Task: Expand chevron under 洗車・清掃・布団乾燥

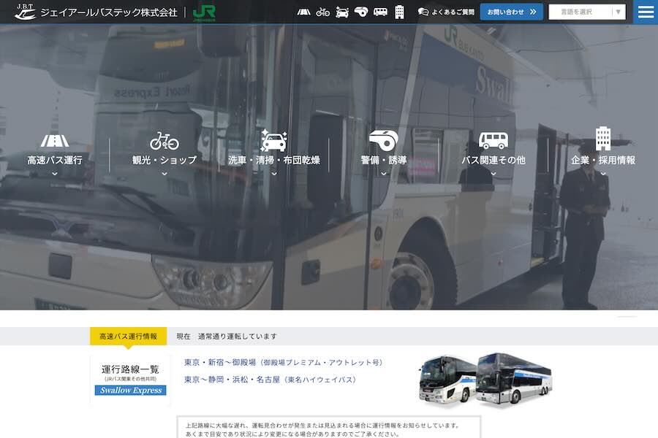Action: (x=274, y=174)
